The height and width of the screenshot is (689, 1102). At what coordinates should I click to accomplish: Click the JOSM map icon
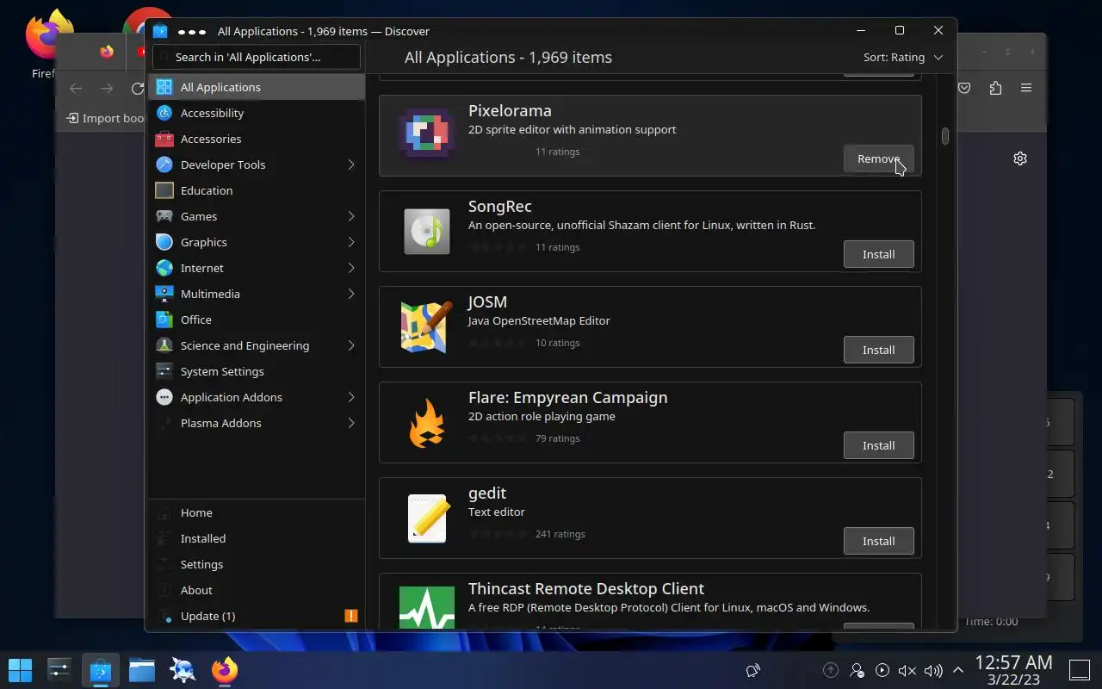click(x=427, y=326)
